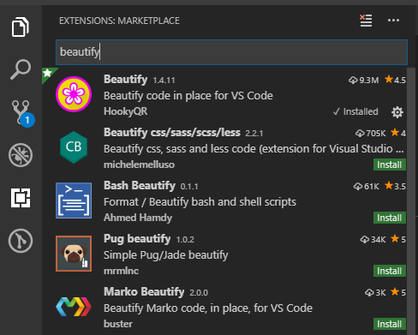418x335 pixels.
Task: Open the Beautify 1.4.11 extension title
Action: click(x=125, y=80)
